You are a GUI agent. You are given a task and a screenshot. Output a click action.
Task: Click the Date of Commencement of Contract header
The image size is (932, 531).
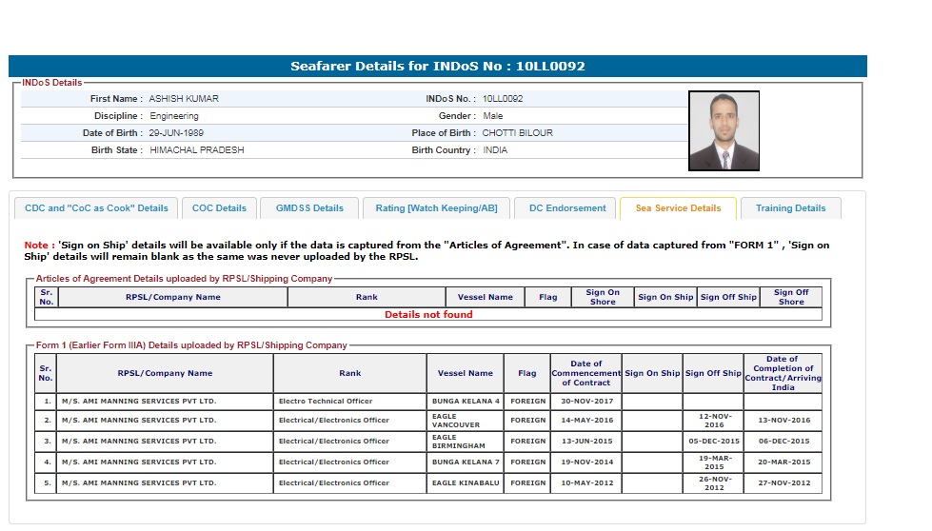tap(585, 373)
